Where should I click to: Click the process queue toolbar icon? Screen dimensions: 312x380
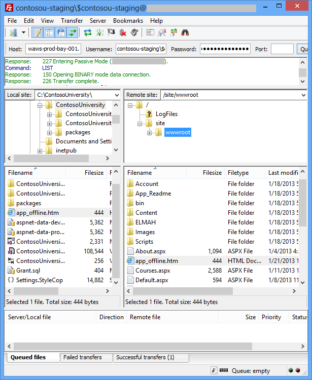coord(99,32)
